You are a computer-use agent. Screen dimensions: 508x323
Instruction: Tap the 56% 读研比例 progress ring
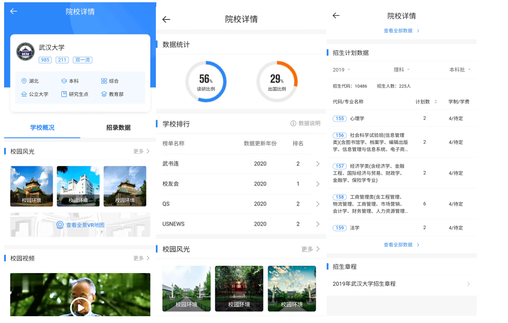click(206, 82)
